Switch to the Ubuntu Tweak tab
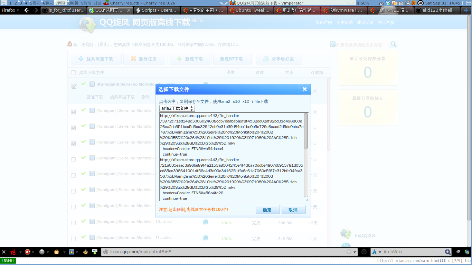The width and height of the screenshot is (472, 265). [x=250, y=10]
